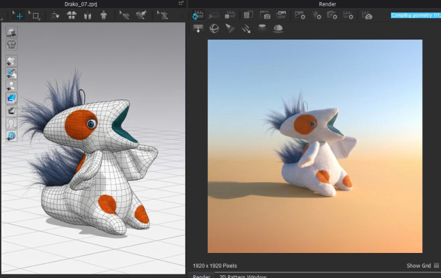
Task: Stop the render with stop clapperboard icon
Action: 230,15
